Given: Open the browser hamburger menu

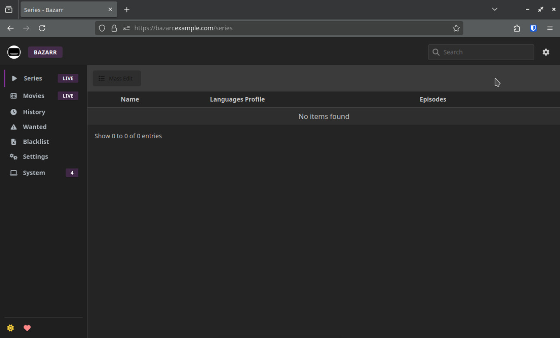Looking at the screenshot, I should tap(550, 28).
